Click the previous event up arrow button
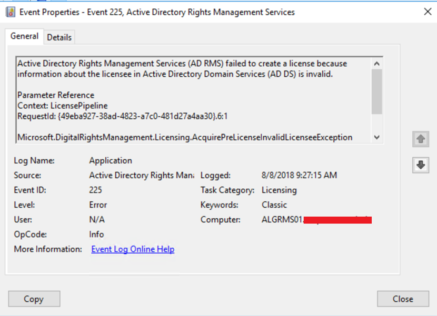The height and width of the screenshot is (316, 437). pyautogui.click(x=421, y=139)
